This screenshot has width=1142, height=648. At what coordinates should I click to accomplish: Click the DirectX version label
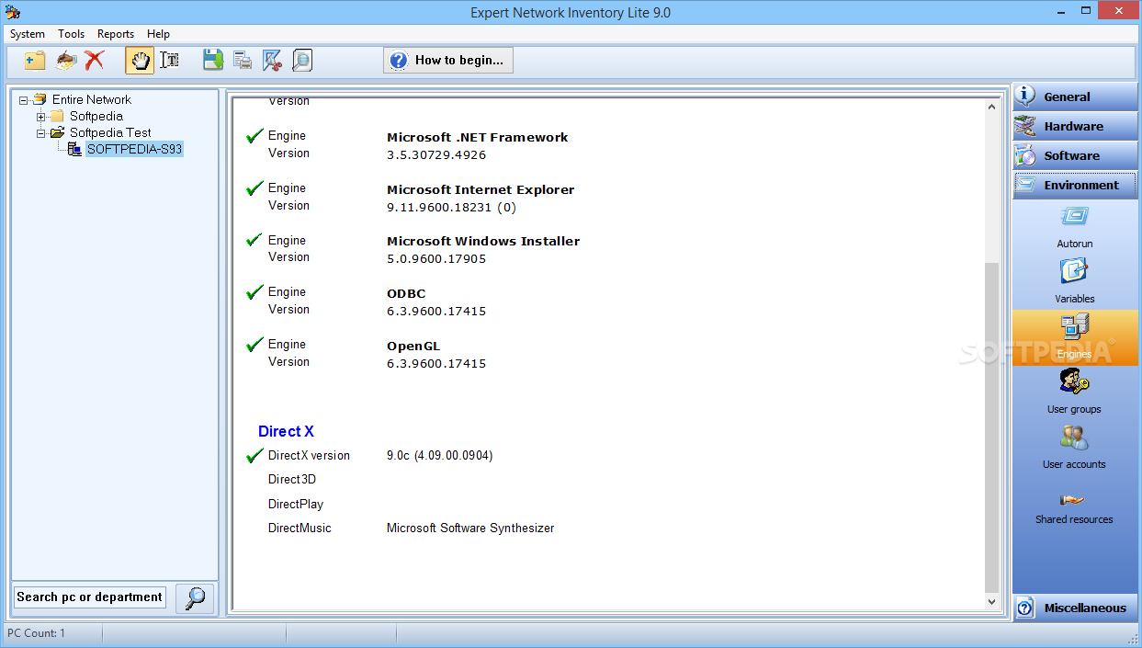click(x=309, y=455)
